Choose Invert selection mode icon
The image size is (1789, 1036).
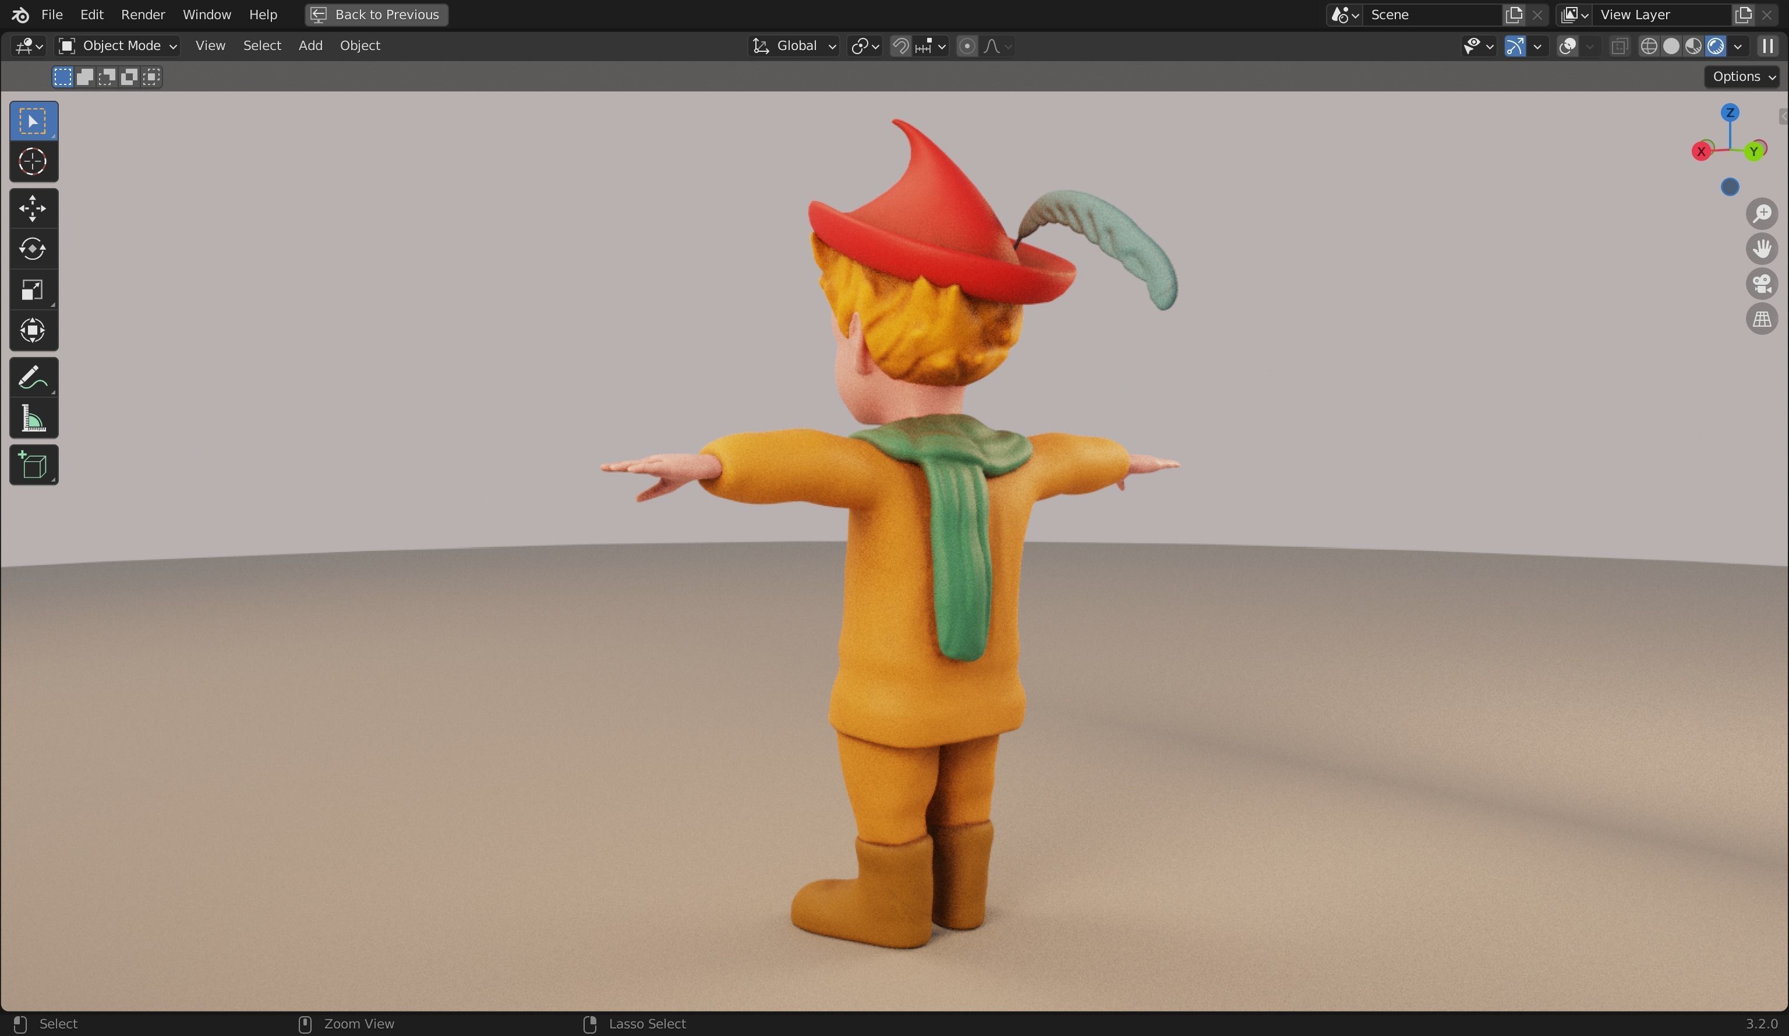[x=129, y=77]
